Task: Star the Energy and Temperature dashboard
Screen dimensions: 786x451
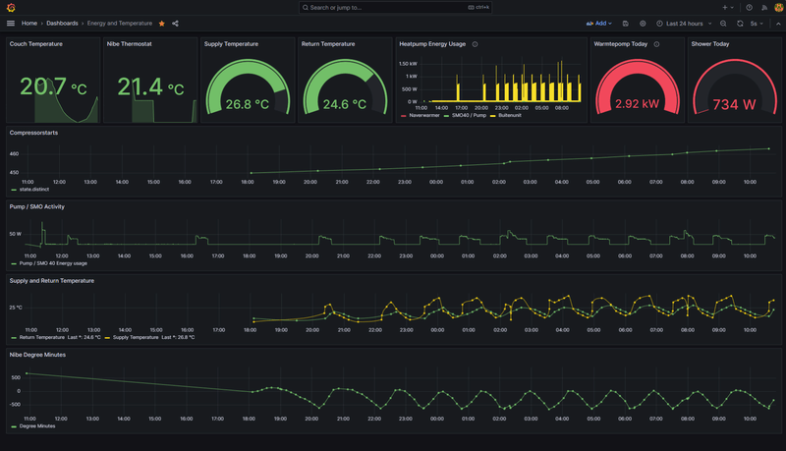Action: click(x=161, y=24)
